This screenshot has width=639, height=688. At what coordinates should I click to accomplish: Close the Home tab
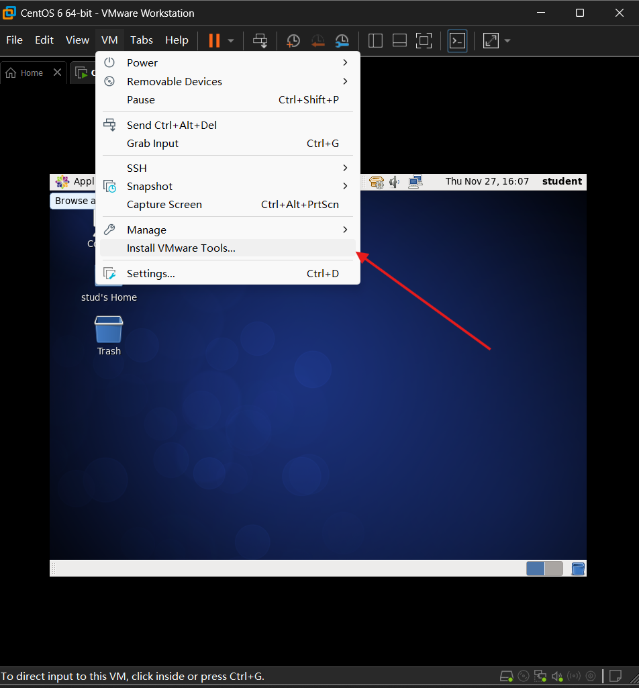[x=57, y=72]
